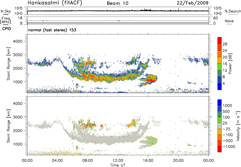Click the "Velocity [m s-1]" colorbar title
This screenshot has height=167, width=241.
click(x=238, y=126)
